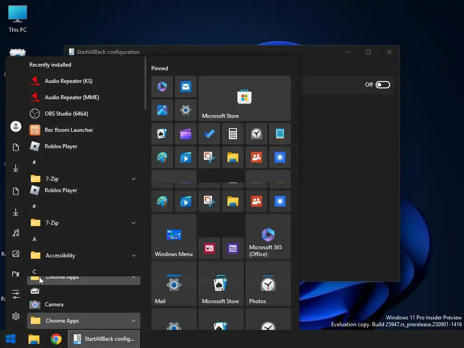Open Google Chrome from the taskbar
The image size is (464, 348).
click(x=56, y=339)
